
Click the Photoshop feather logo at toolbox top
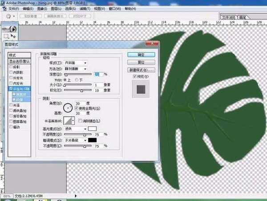9,27
